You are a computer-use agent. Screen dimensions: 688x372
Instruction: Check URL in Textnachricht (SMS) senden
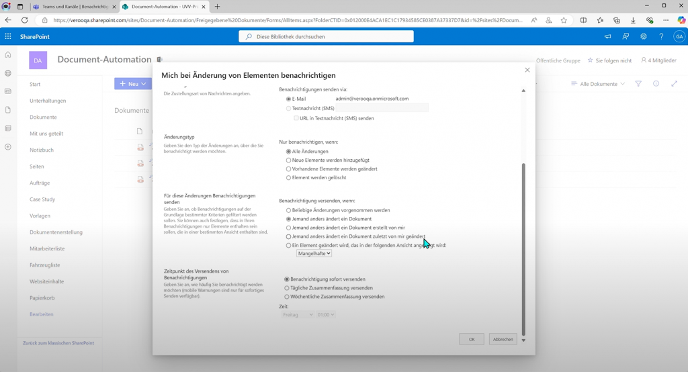(x=296, y=118)
